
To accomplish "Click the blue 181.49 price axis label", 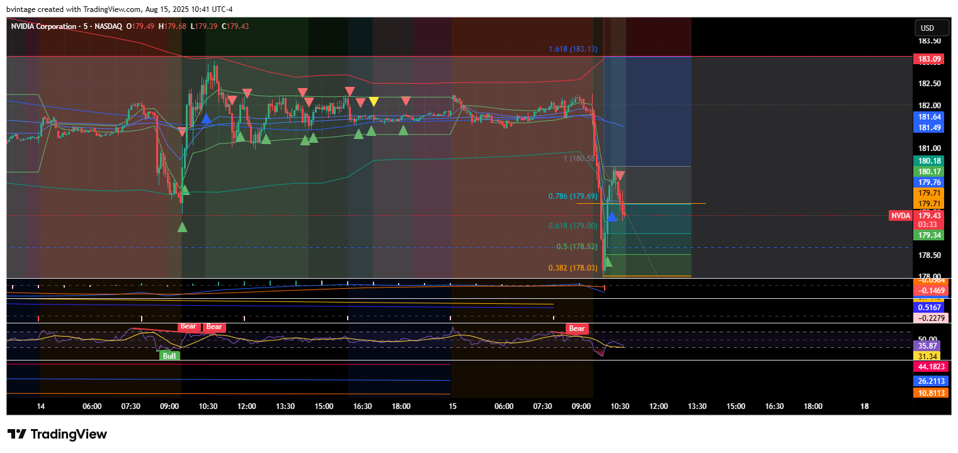I will point(930,128).
